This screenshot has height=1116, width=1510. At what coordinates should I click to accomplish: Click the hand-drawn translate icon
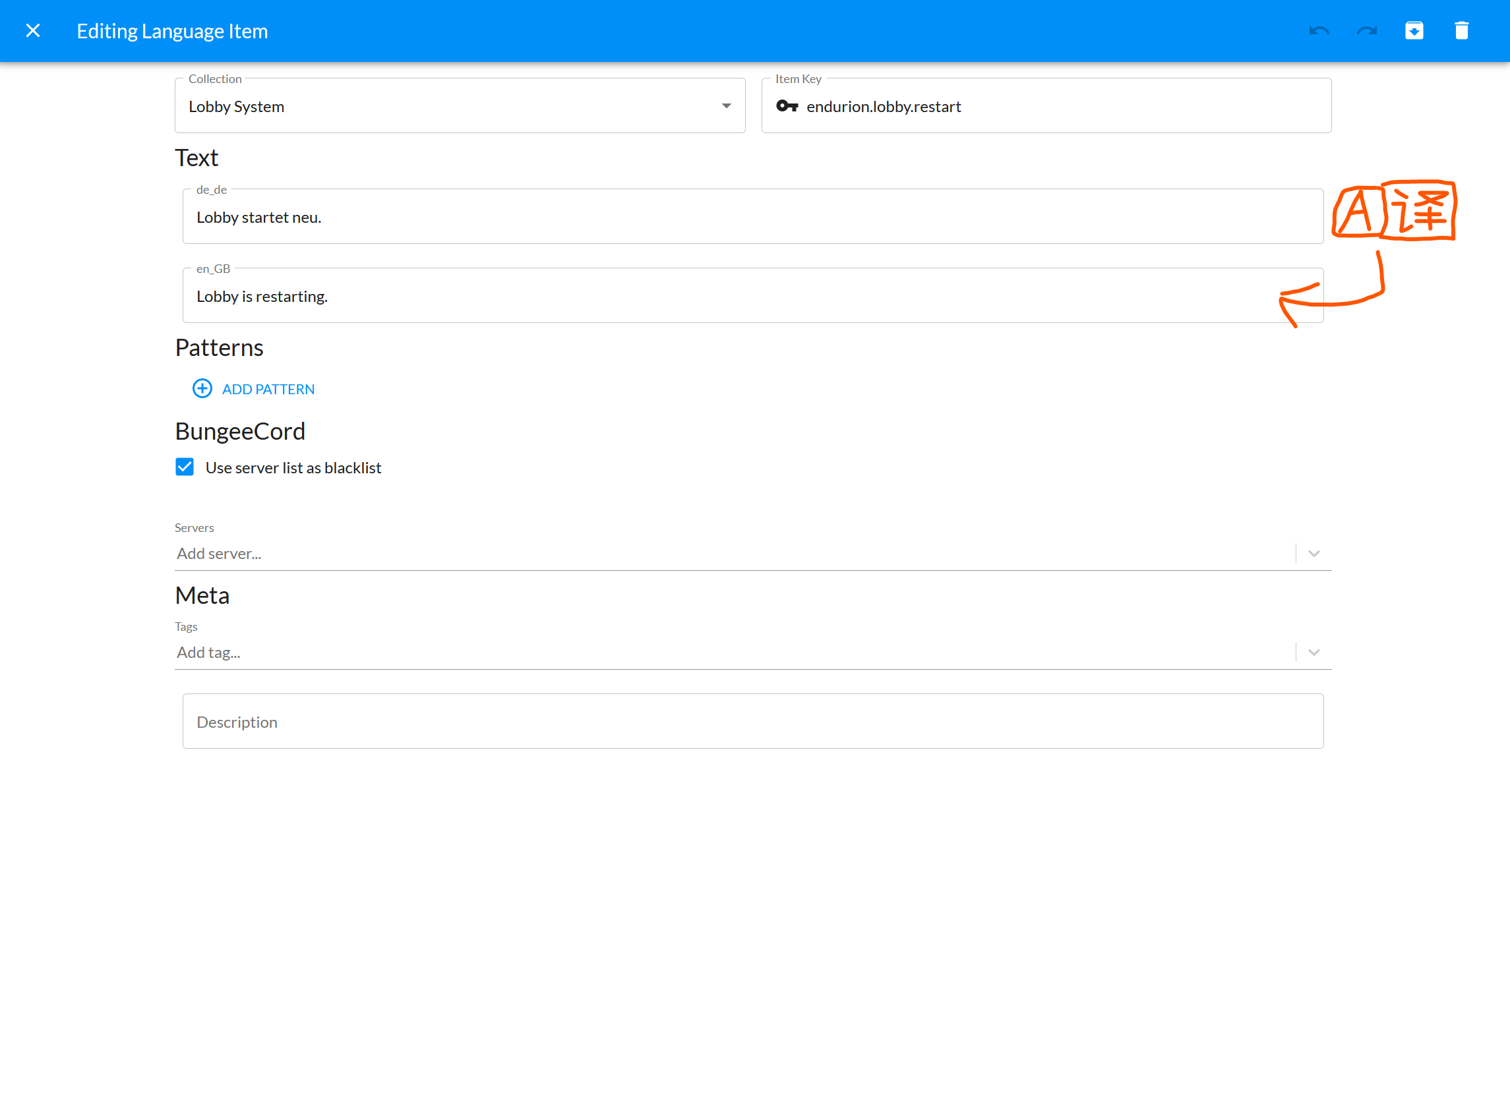[1395, 211]
